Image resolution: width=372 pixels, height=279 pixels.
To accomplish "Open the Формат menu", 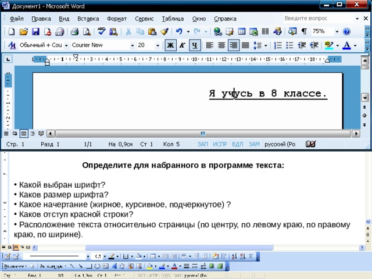I will [x=117, y=19].
